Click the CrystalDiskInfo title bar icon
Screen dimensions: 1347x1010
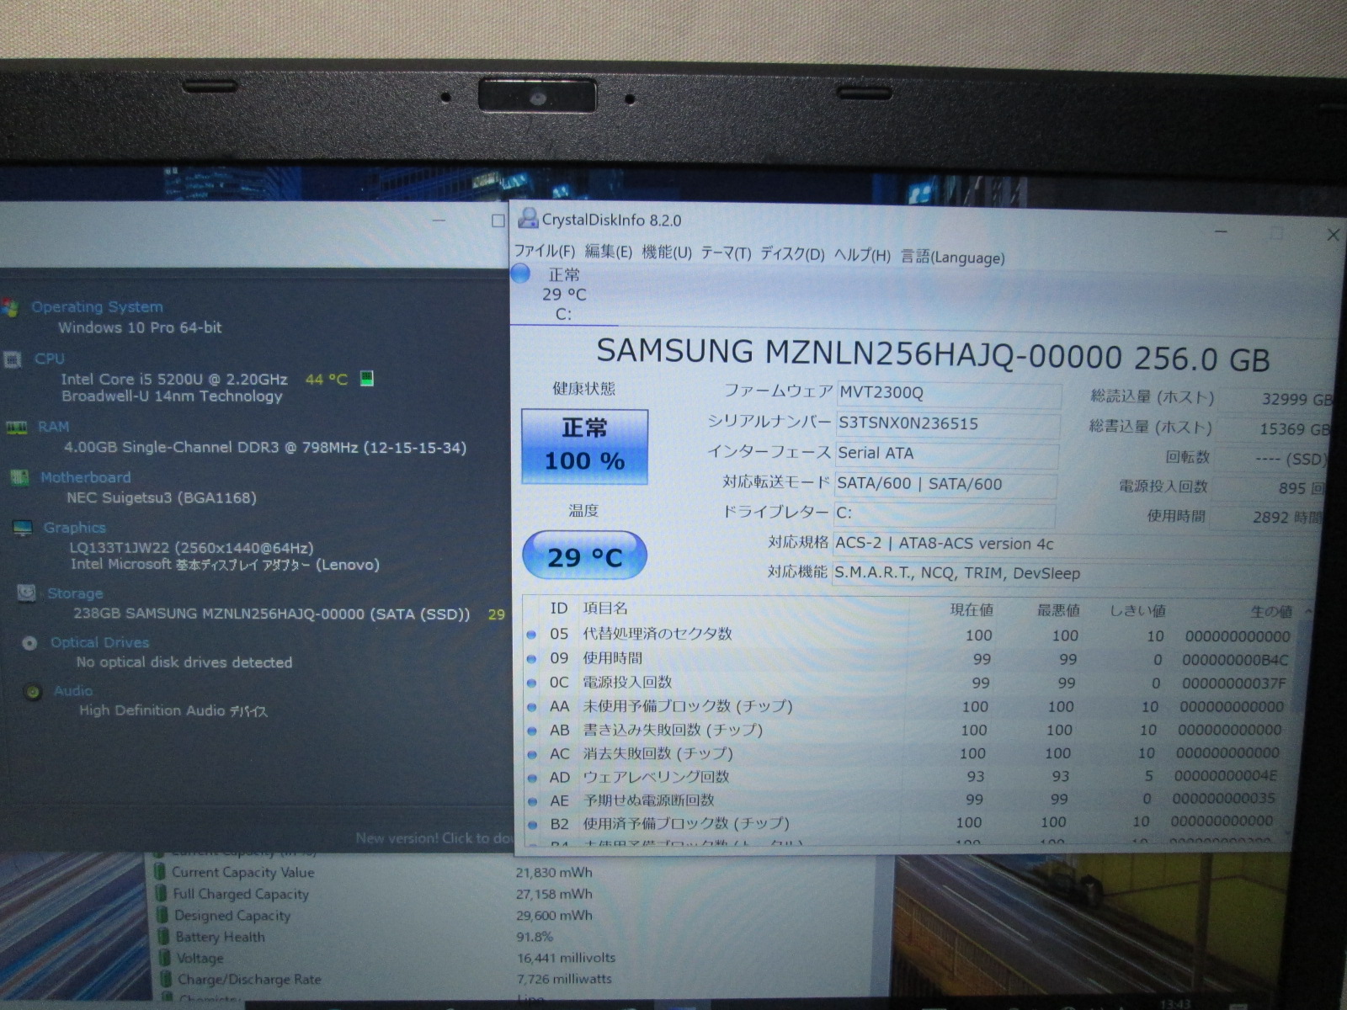click(528, 219)
